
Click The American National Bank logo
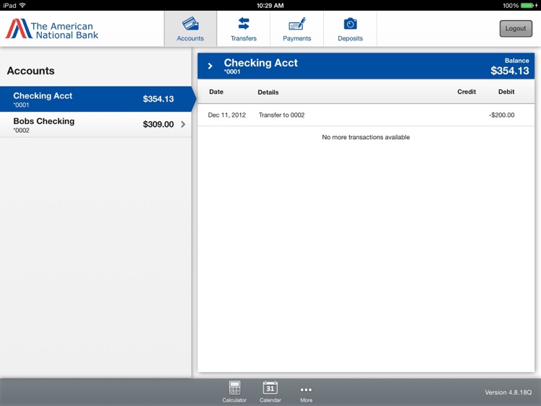coord(52,29)
